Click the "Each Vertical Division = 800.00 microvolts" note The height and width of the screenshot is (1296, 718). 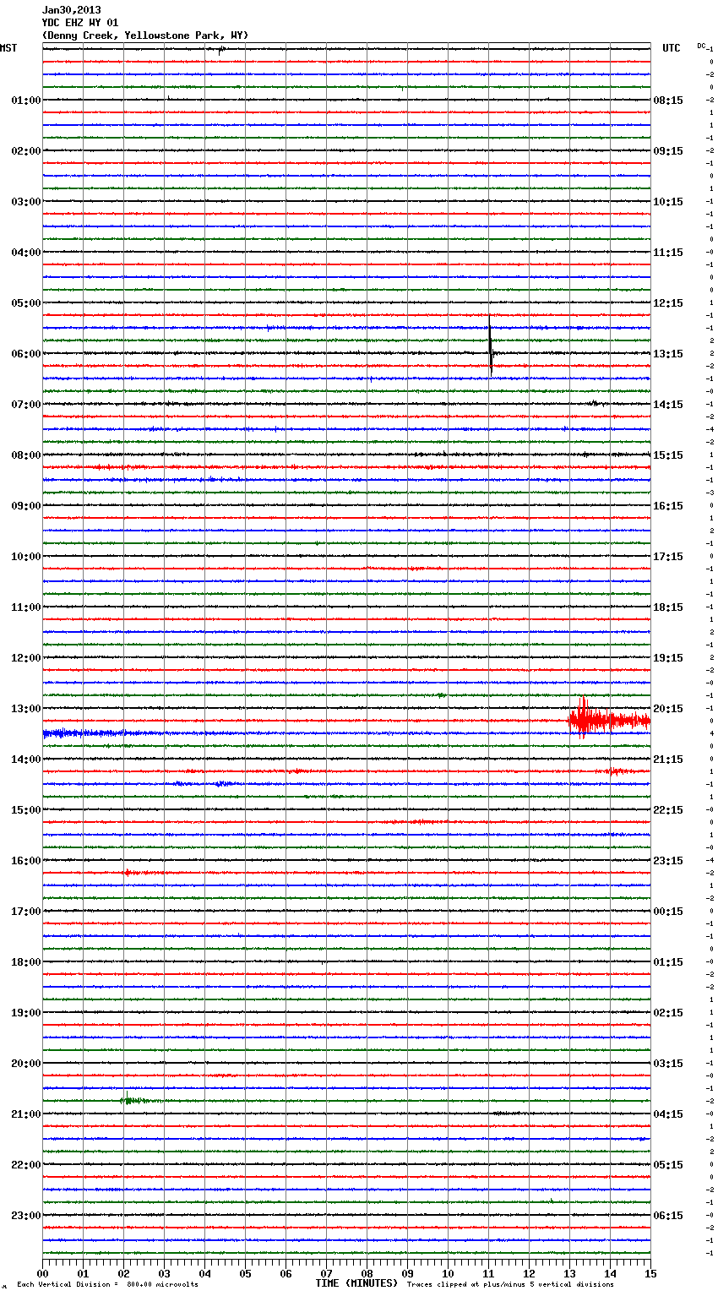point(108,1285)
